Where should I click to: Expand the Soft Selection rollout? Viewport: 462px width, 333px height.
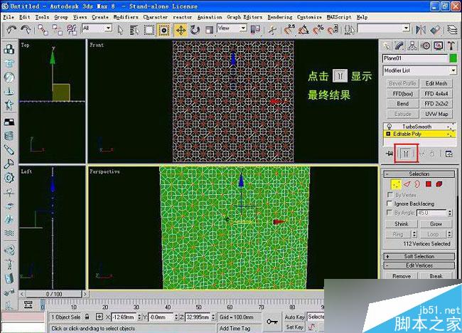pos(419,256)
